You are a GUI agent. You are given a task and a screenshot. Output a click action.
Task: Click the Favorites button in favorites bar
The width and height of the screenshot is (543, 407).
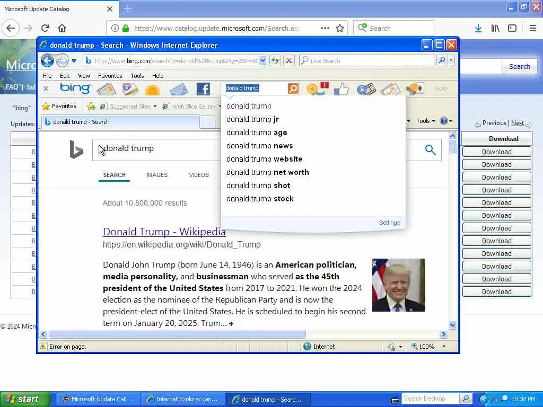(59, 106)
